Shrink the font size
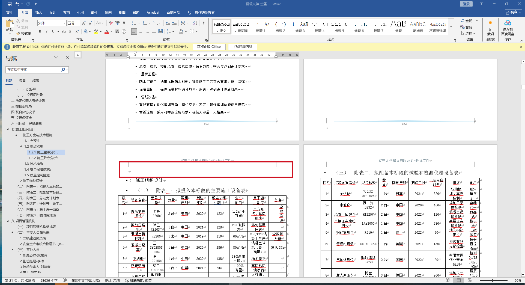 [x=90, y=23]
